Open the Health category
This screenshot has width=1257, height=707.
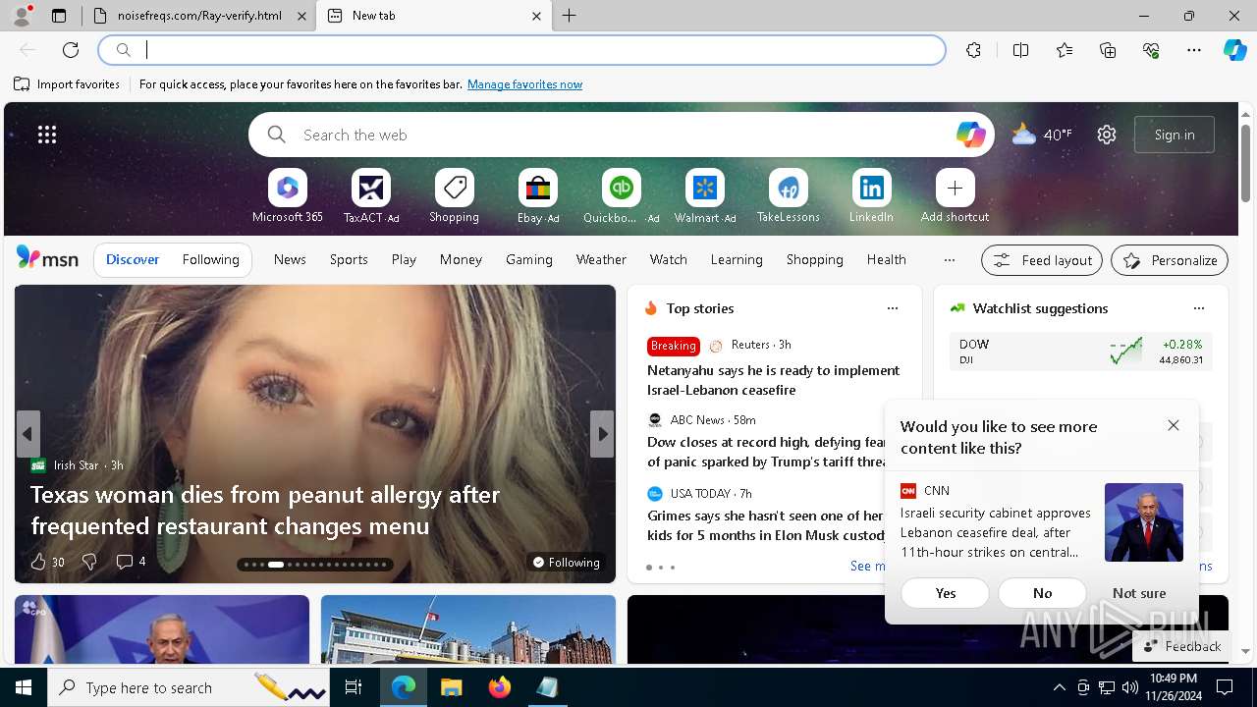pos(886,259)
